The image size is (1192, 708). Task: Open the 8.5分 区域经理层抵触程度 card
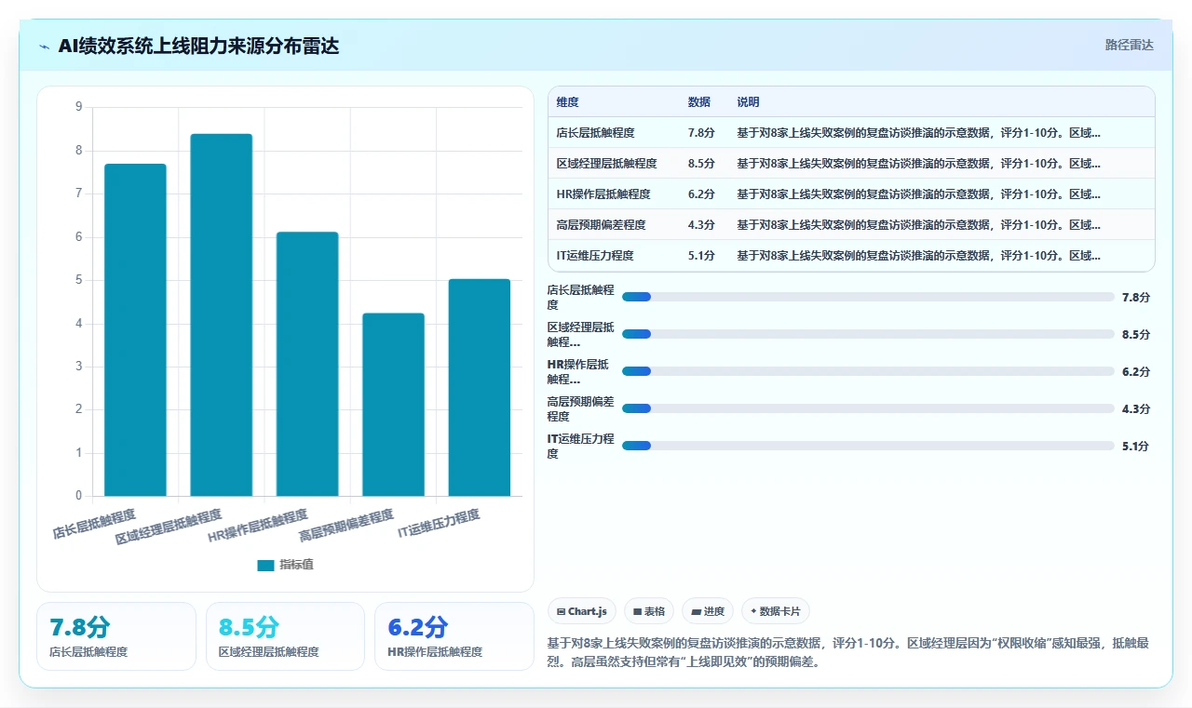[x=285, y=636]
